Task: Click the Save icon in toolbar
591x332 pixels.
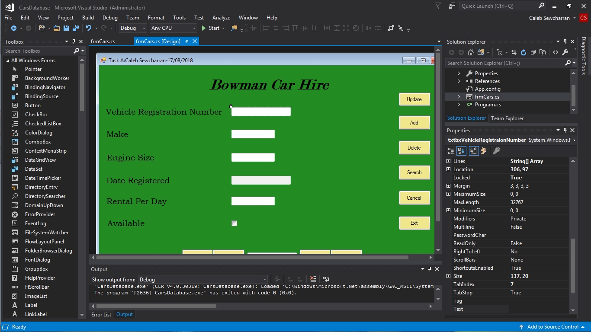Action: pyautogui.click(x=66, y=28)
